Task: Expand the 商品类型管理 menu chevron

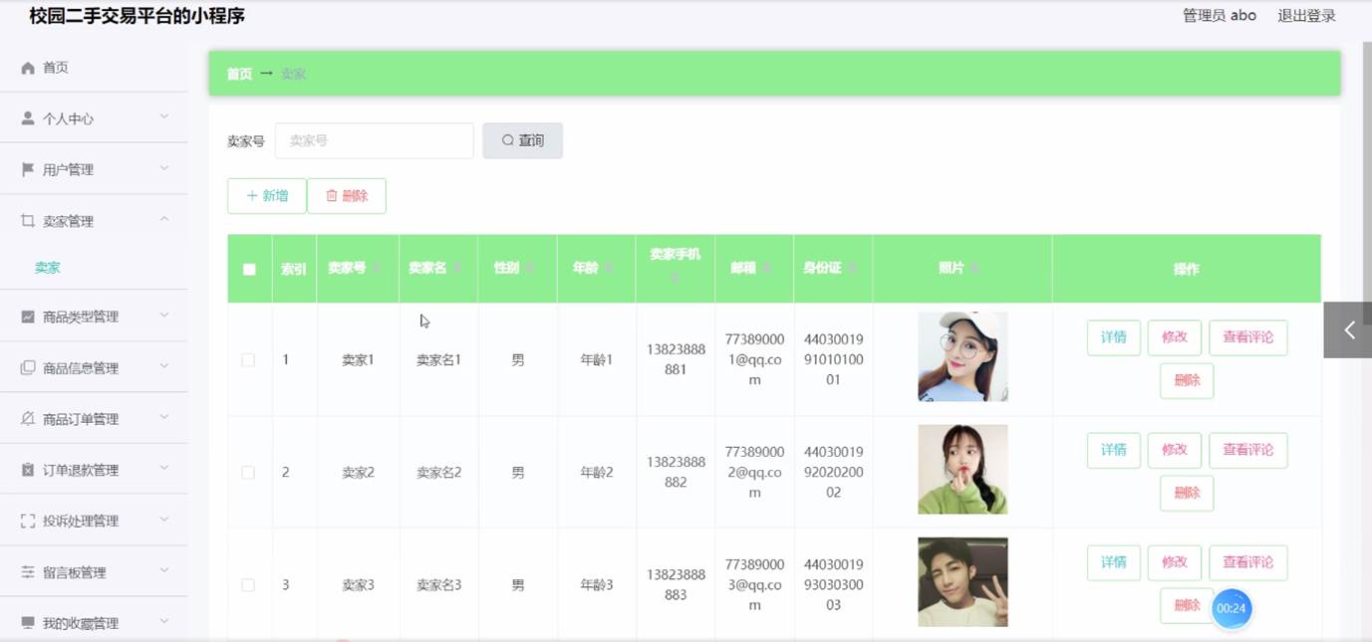Action: 164,316
